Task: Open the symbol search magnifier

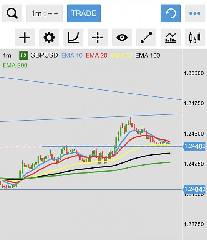Action: pyautogui.click(x=12, y=13)
